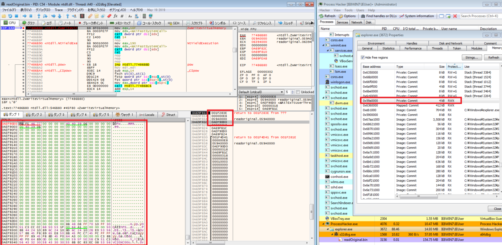Screen dimensions: 502x245
Task: Sort by the Protect... column header
Action: [454, 66]
